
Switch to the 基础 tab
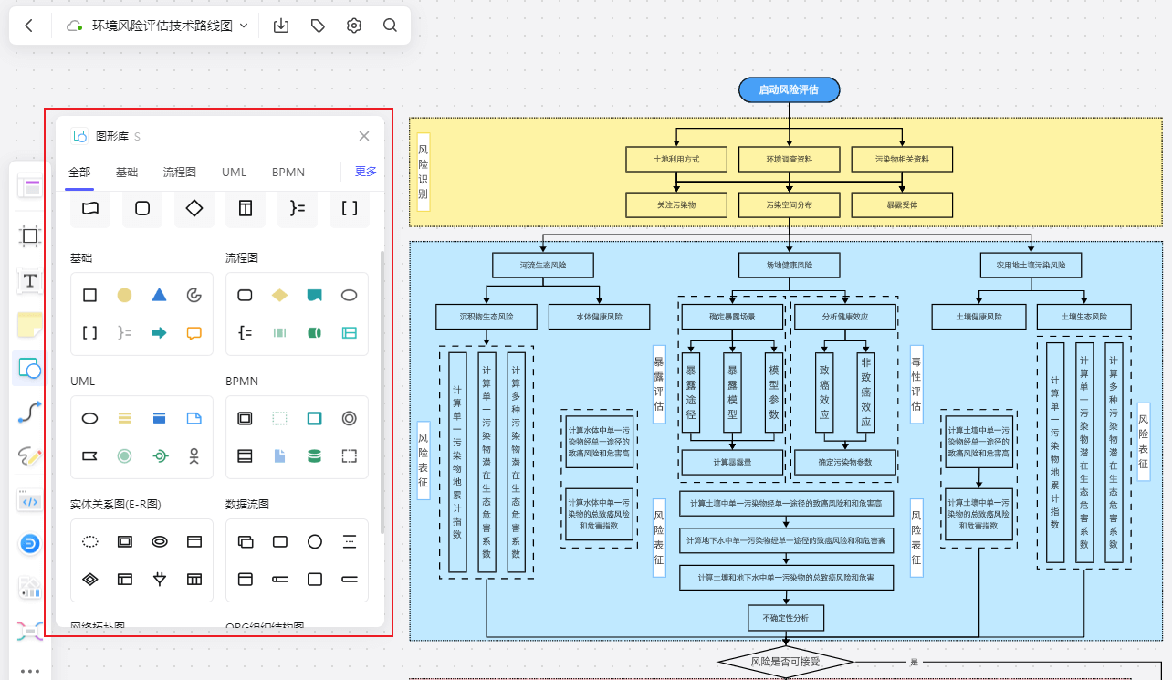pos(127,172)
